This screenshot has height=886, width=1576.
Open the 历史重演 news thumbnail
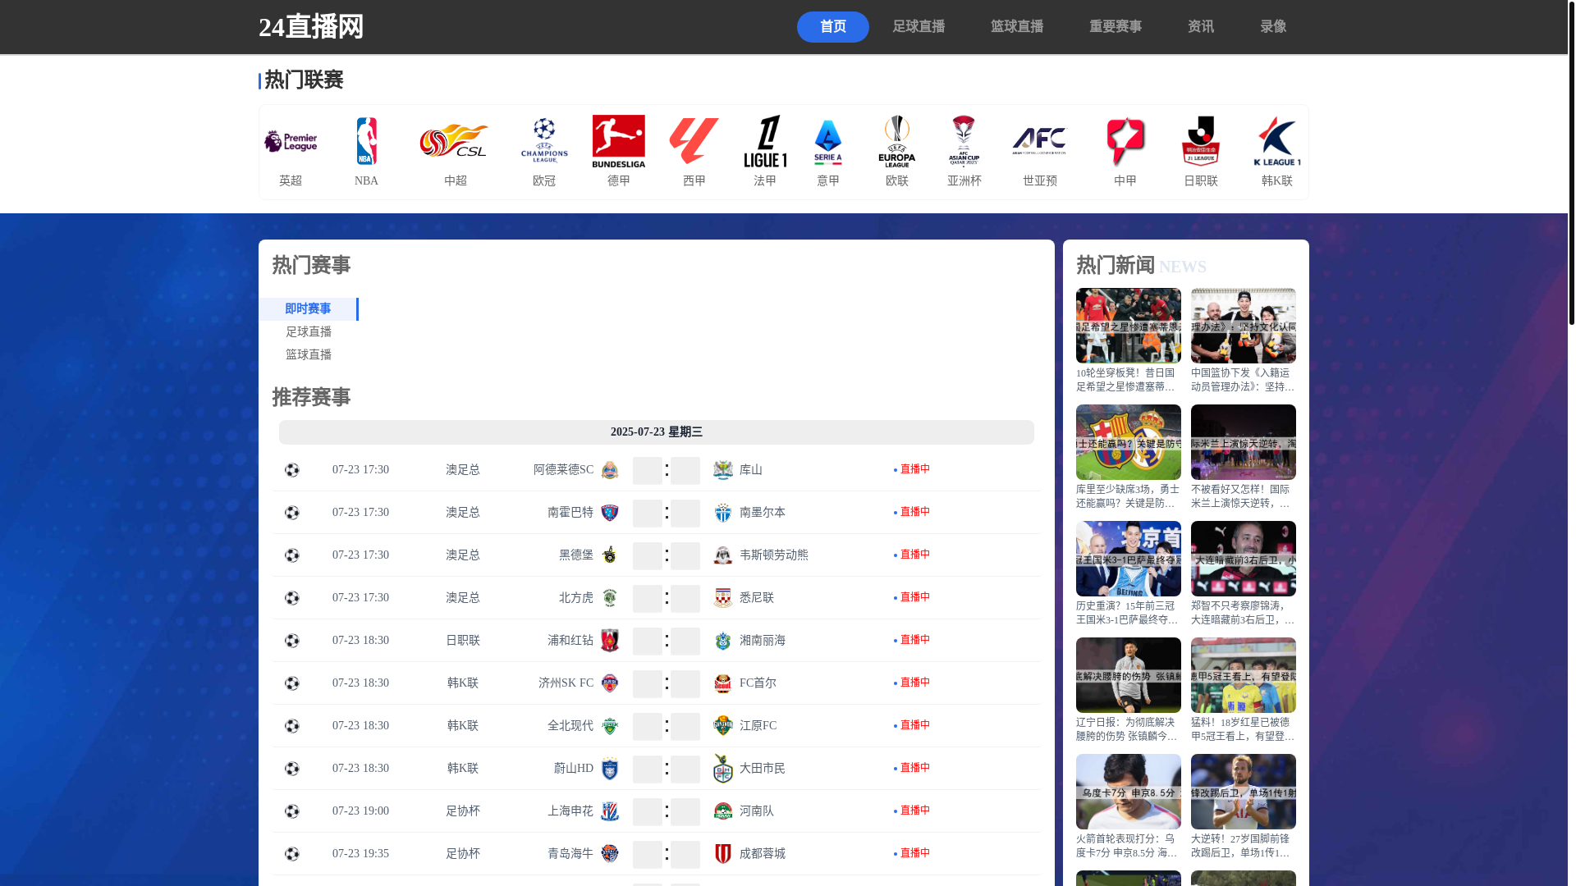point(1129,559)
